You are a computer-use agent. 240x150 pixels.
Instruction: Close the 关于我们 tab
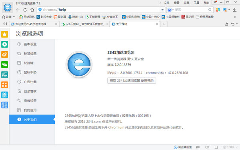tap(157, 24)
